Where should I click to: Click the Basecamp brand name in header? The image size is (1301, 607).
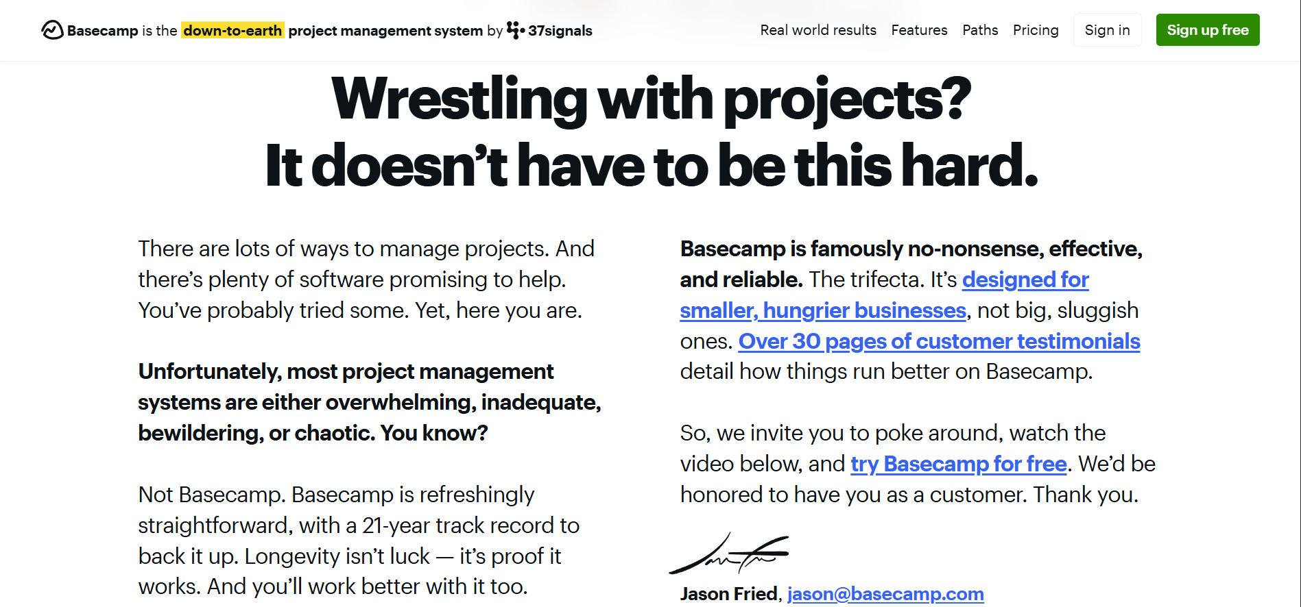coord(103,31)
